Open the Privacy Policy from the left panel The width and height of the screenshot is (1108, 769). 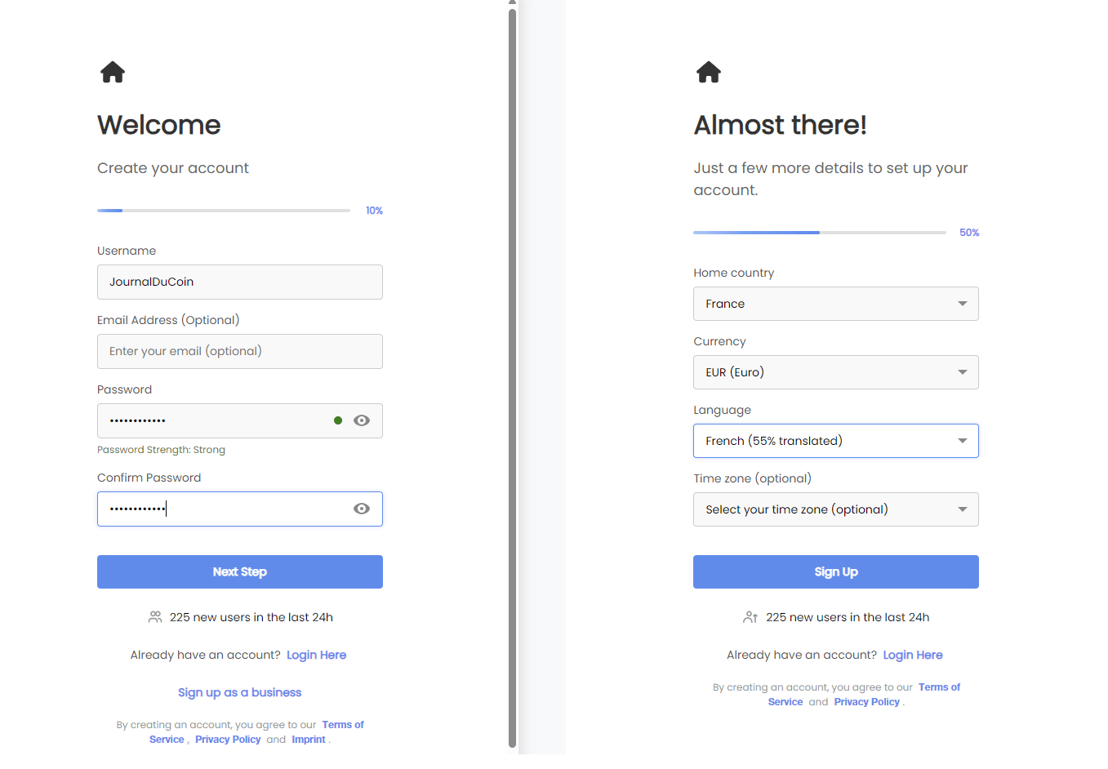tap(228, 739)
